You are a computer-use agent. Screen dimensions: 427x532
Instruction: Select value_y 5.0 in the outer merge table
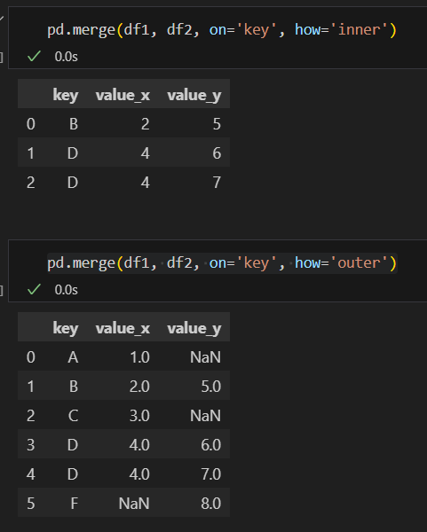[211, 387]
